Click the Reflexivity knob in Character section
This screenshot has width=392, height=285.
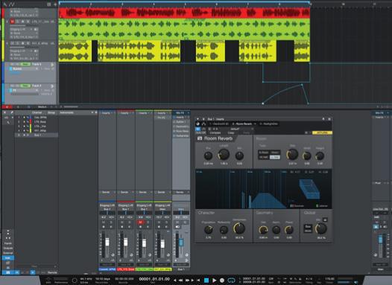click(x=224, y=230)
